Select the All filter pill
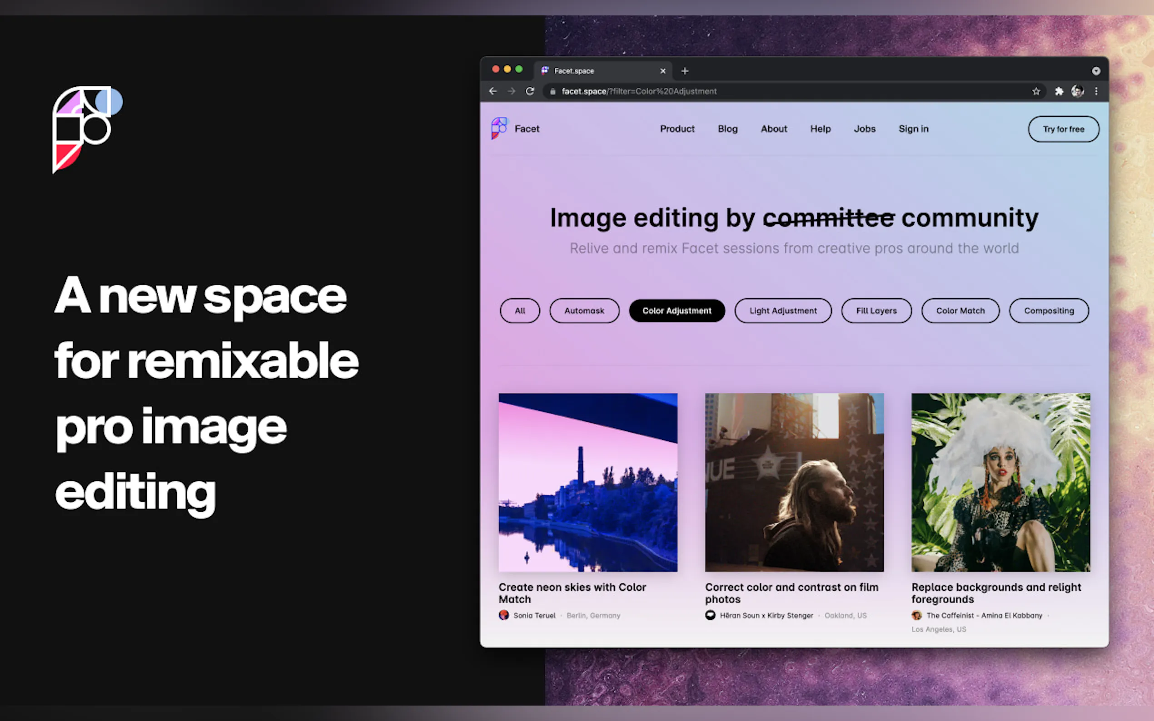This screenshot has width=1154, height=721. (x=519, y=311)
